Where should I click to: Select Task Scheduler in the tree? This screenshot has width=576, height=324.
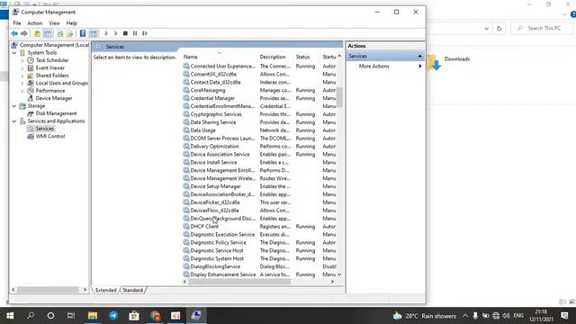coord(52,60)
